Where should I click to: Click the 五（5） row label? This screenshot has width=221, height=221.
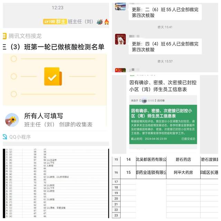(9, 196)
